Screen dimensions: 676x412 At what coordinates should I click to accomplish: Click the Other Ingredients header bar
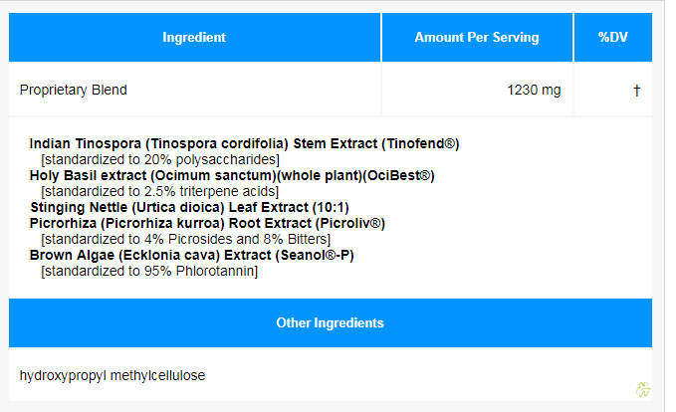point(330,323)
